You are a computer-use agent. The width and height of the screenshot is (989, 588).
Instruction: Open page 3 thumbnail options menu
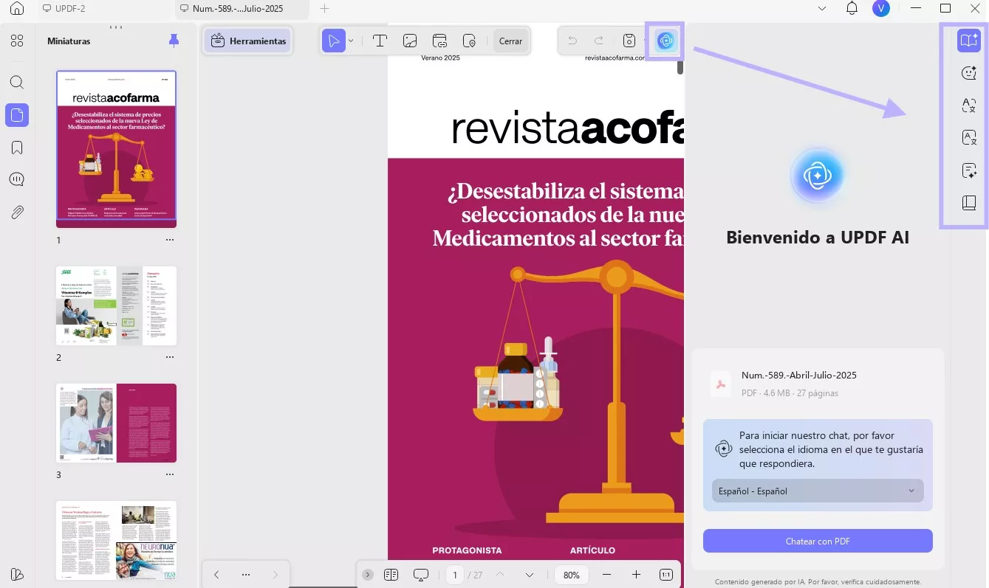point(170,474)
